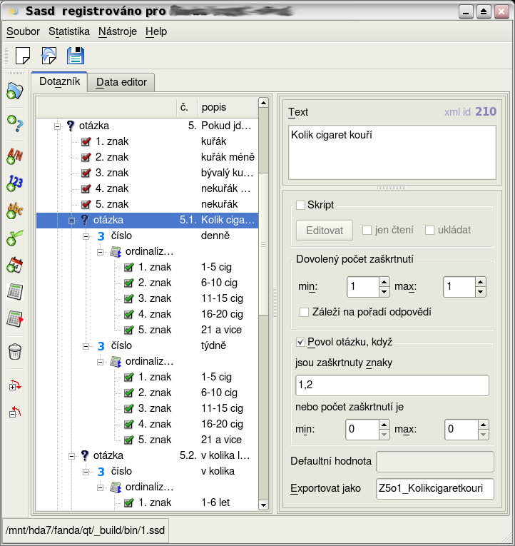This screenshot has width=515, height=546.
Task: Click the A/N add item sidebar icon
Action: point(15,156)
